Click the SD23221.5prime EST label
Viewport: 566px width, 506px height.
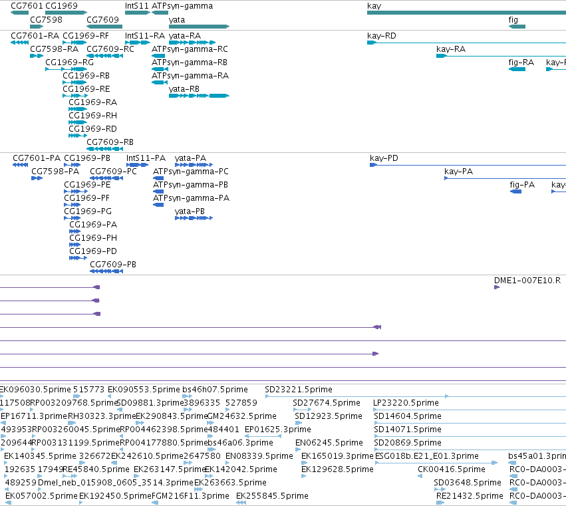pos(299,390)
